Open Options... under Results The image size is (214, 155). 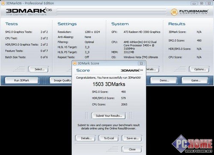point(199,69)
